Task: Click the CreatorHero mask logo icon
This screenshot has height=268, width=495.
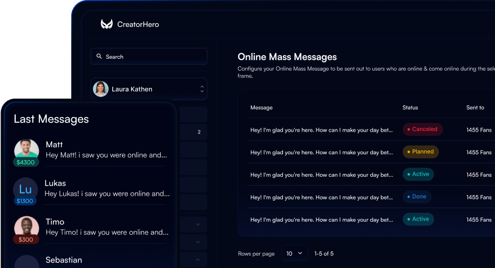Action: (x=106, y=24)
